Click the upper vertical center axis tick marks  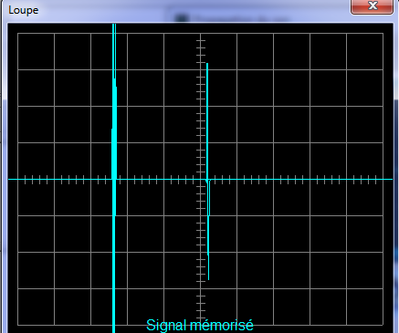pyautogui.click(x=201, y=107)
